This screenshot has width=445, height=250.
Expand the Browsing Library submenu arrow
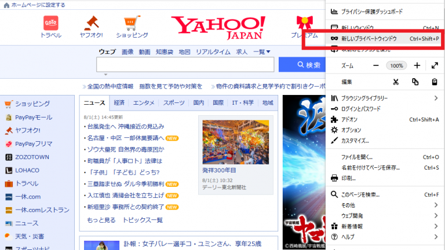[x=436, y=98]
